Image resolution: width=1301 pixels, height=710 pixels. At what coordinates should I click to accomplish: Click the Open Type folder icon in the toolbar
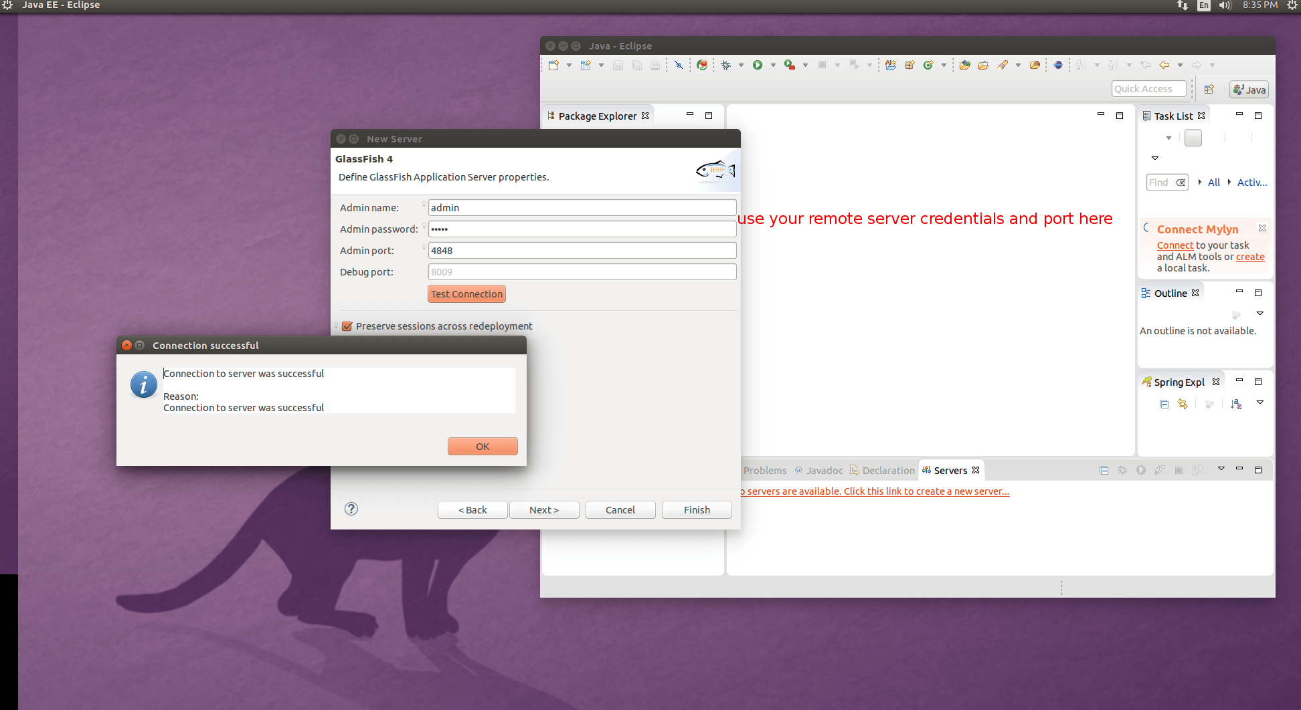[x=964, y=65]
